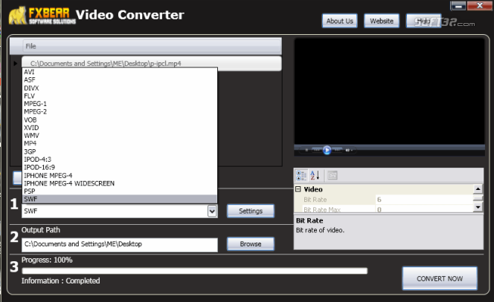
Task: Select MP4 output format
Action: (x=120, y=143)
